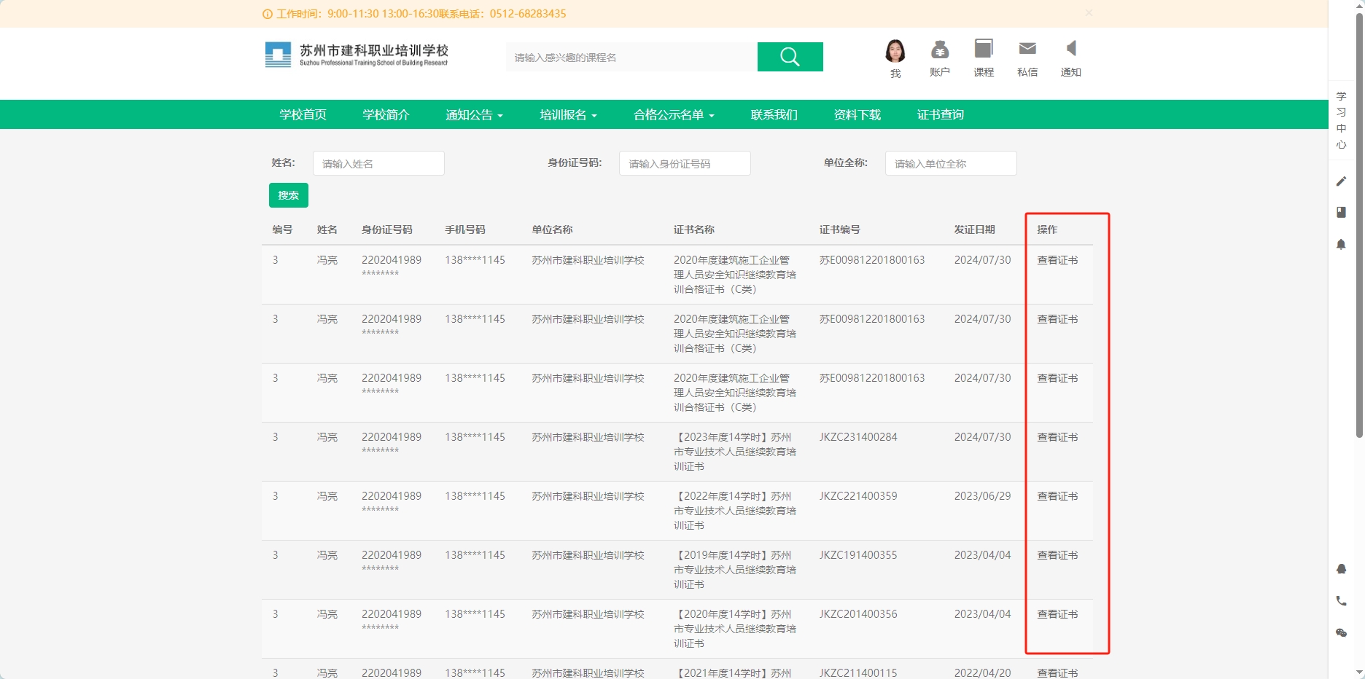The height and width of the screenshot is (679, 1365).
Task: Click the bell icon below the book icon
Action: (1341, 244)
